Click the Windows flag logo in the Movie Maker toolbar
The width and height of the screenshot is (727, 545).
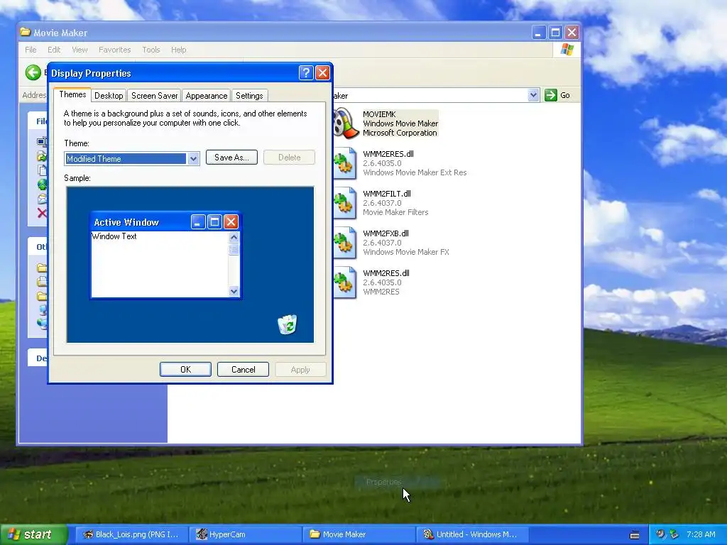click(x=567, y=50)
